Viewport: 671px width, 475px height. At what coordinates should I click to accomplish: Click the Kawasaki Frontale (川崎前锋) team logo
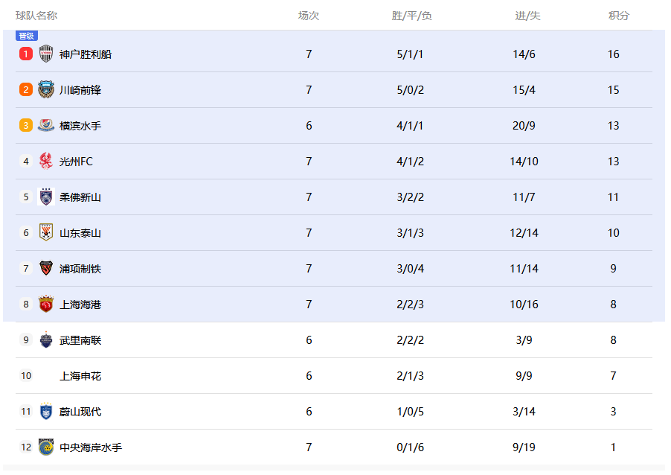(x=46, y=89)
